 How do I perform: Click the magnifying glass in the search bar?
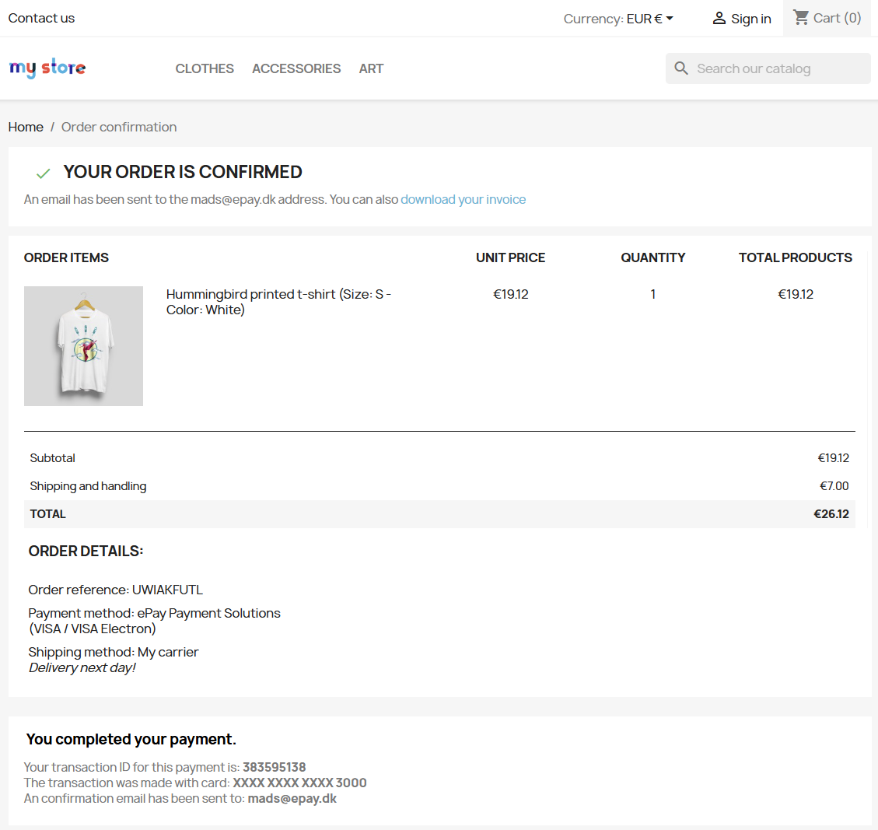(x=681, y=68)
